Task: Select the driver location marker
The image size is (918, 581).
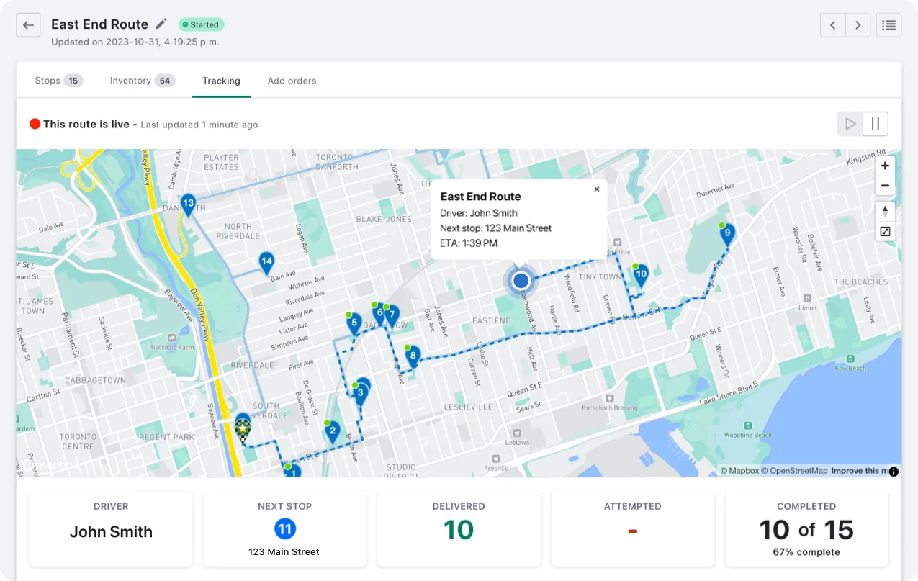Action: (x=521, y=280)
